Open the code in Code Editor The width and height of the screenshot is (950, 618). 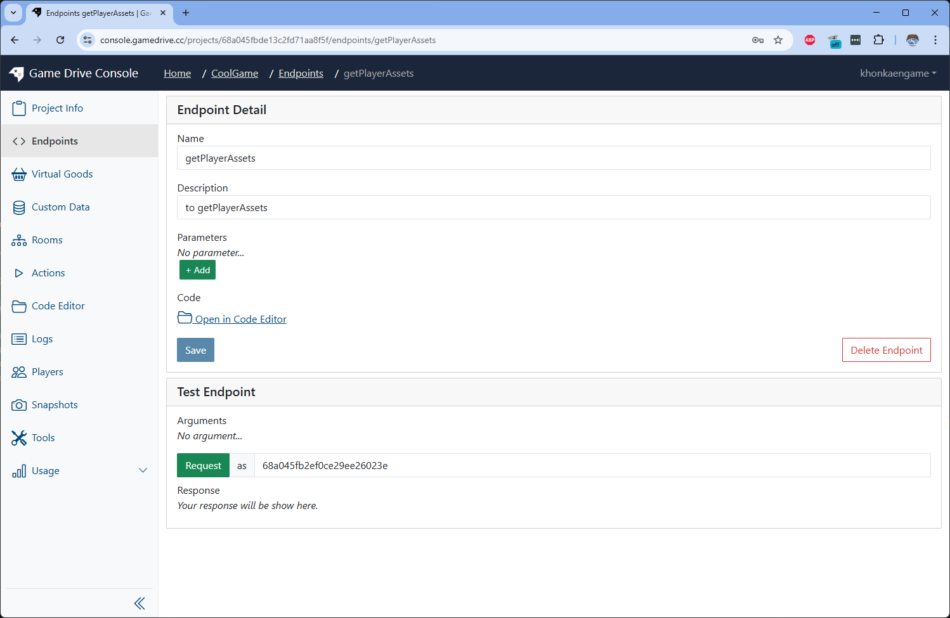(240, 319)
